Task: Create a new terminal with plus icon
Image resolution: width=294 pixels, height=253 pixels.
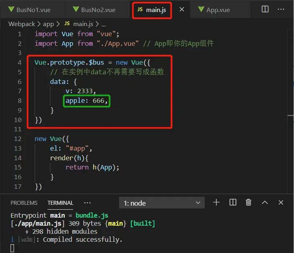Action: (x=216, y=202)
